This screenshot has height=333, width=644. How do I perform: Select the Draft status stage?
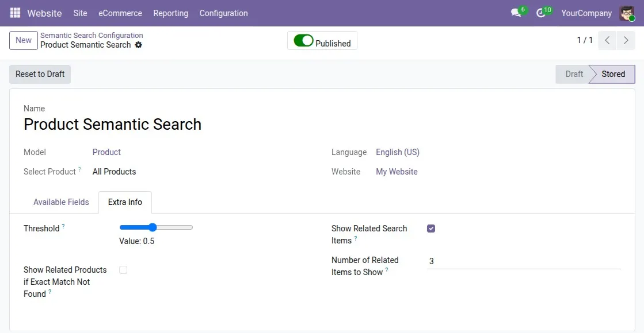tap(574, 74)
